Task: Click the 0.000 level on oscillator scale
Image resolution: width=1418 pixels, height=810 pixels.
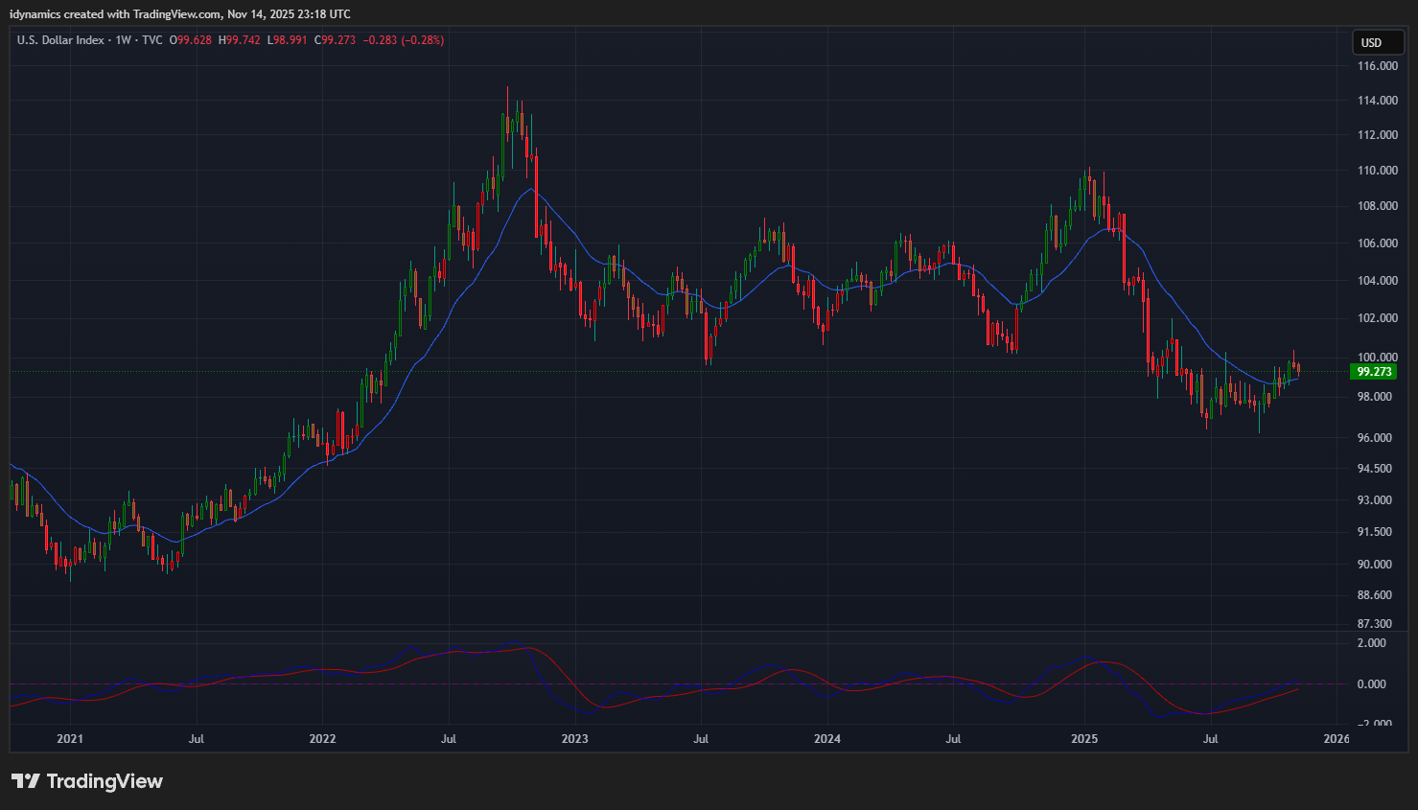Action: 1371,684
